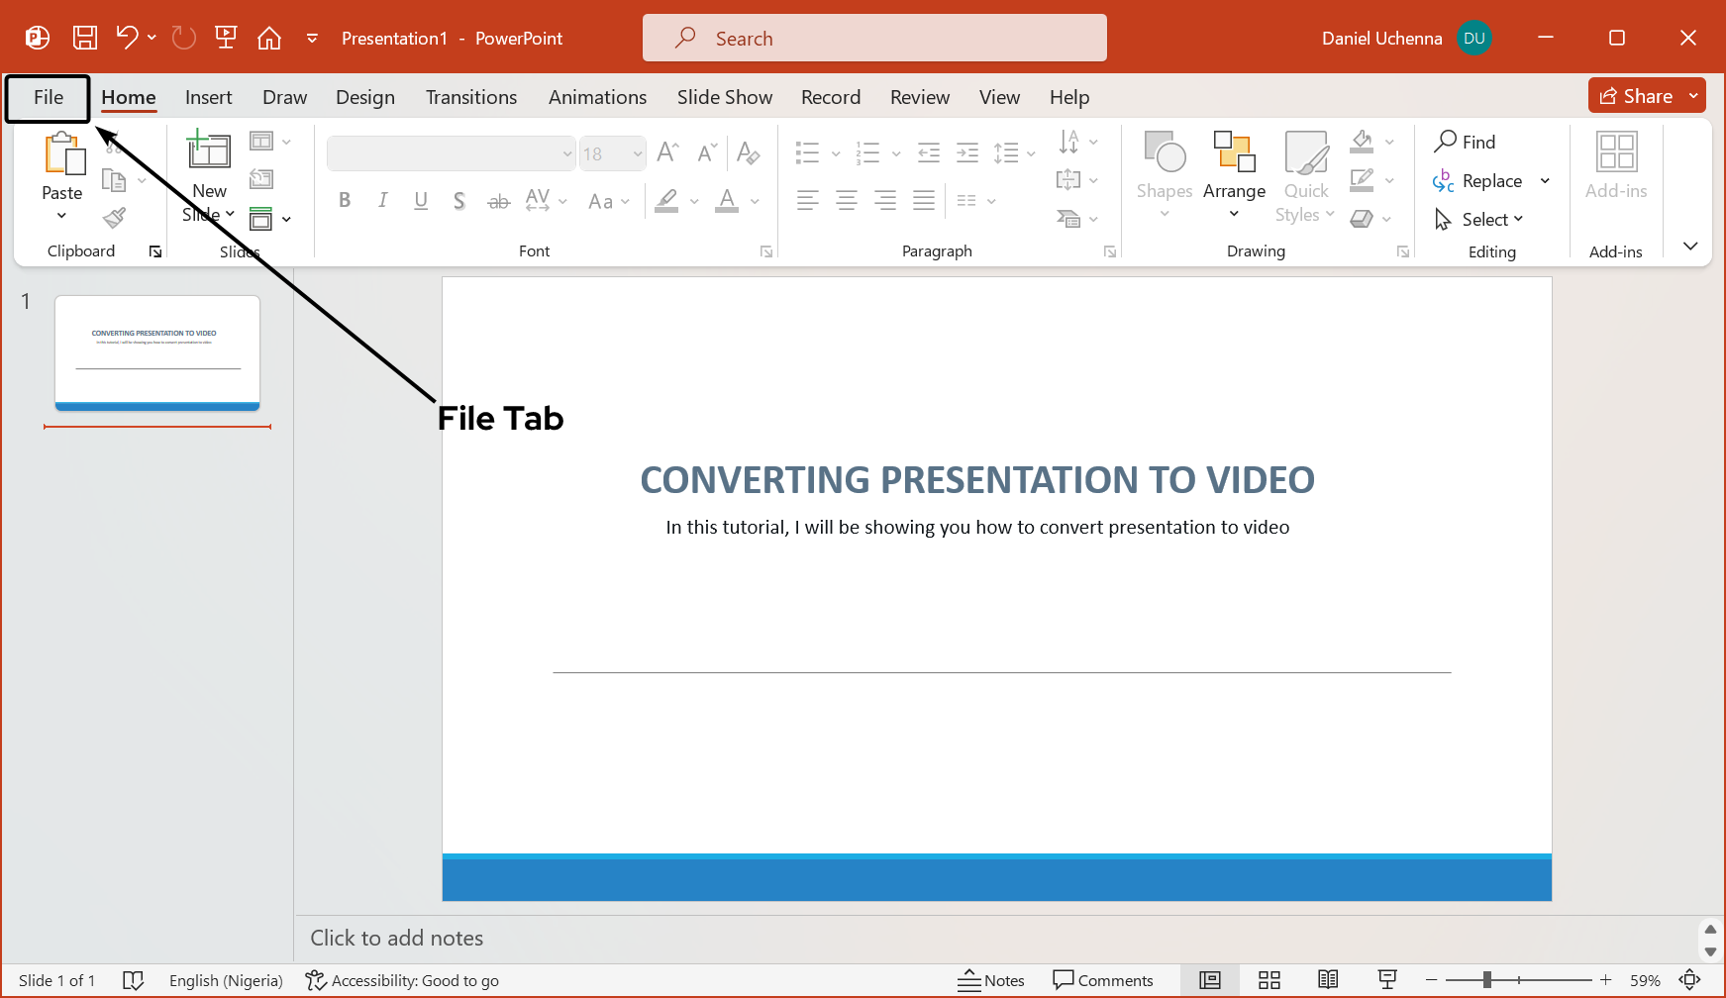
Task: Open the Arrange menu
Action: coord(1234,174)
